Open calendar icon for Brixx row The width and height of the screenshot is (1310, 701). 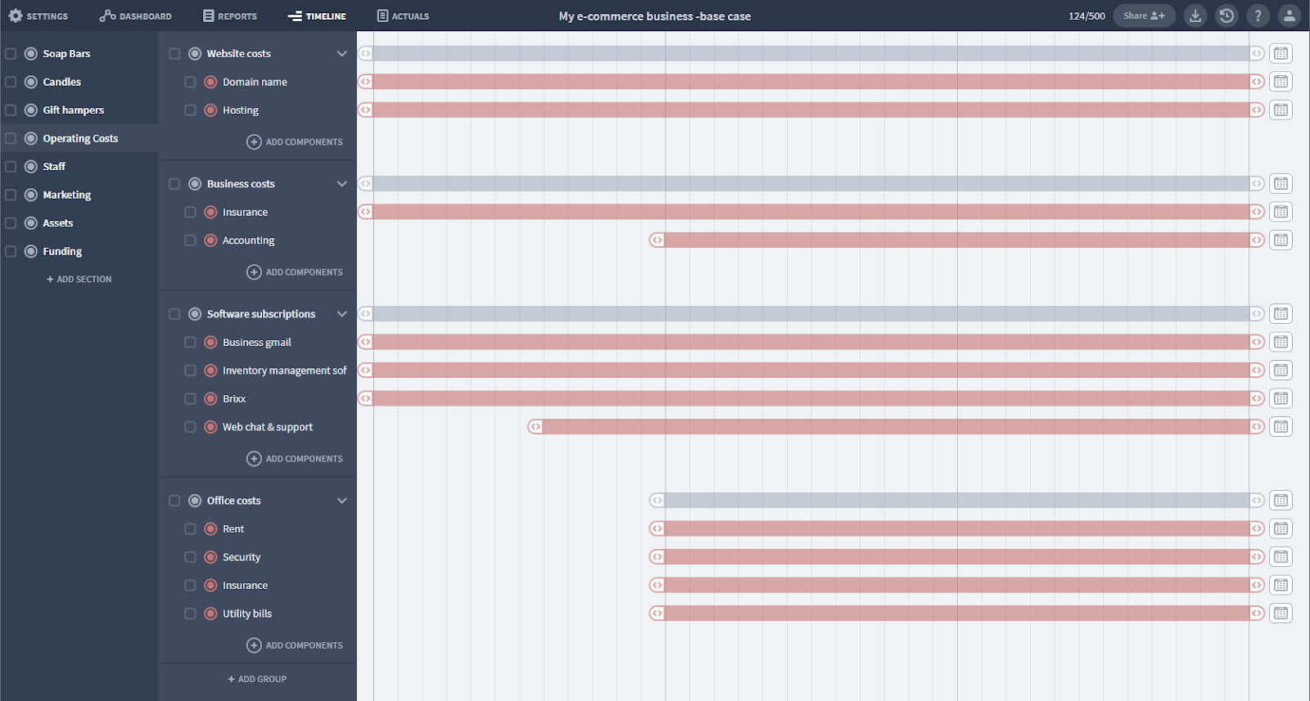point(1281,398)
